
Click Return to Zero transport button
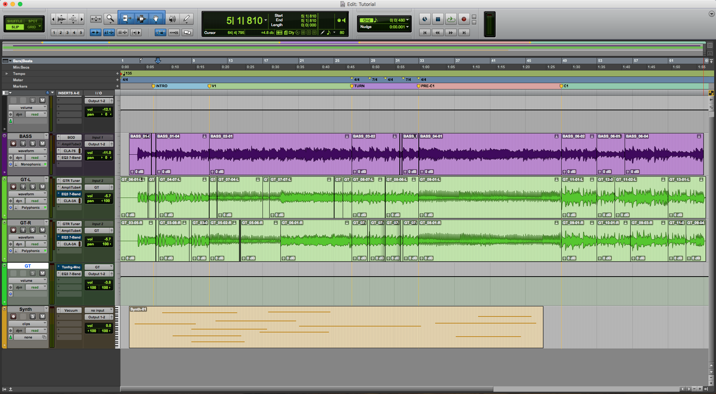click(425, 32)
